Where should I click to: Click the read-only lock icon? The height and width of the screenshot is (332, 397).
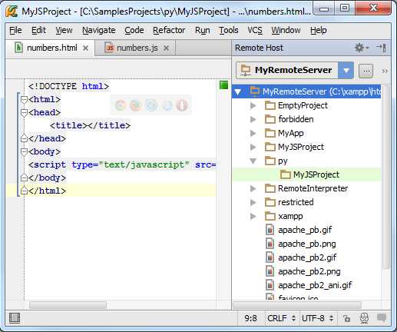347,318
